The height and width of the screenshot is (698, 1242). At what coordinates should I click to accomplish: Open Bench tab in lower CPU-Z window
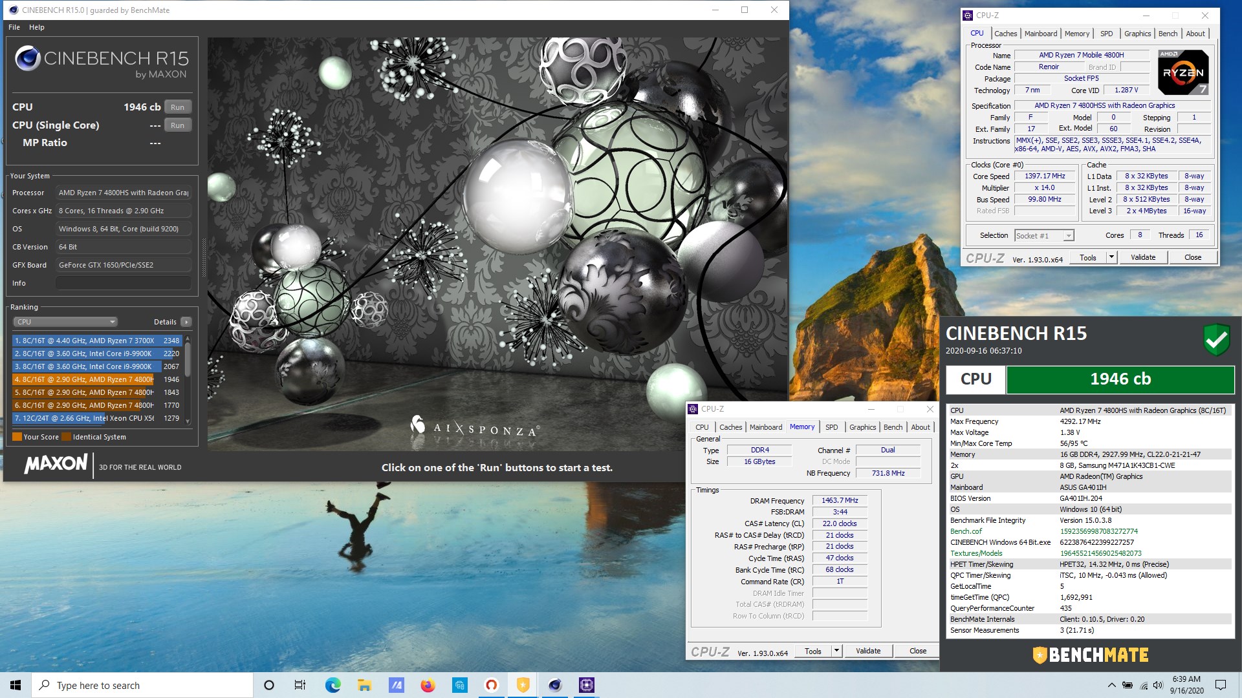point(893,427)
